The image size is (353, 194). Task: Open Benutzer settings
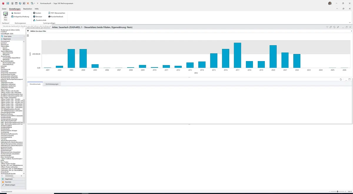point(38,17)
